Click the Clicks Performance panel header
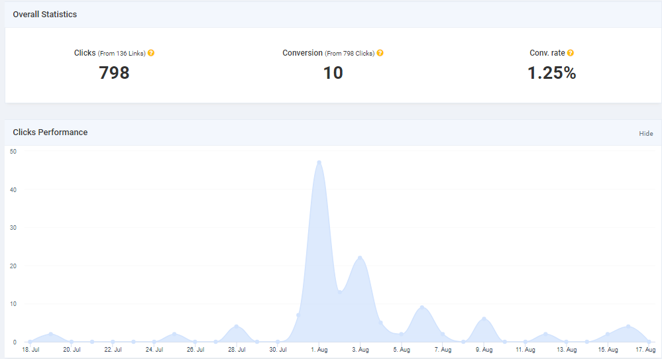Image resolution: width=662 pixels, height=359 pixels. (x=50, y=132)
